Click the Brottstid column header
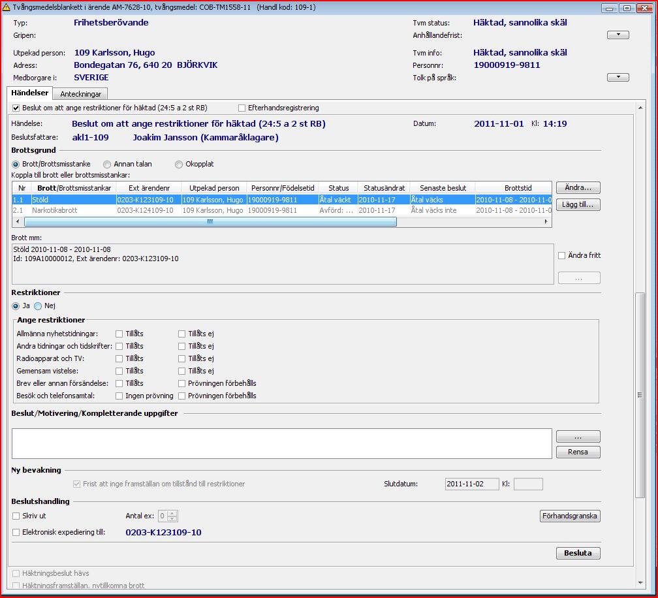Image resolution: width=658 pixels, height=598 pixels. 513,188
